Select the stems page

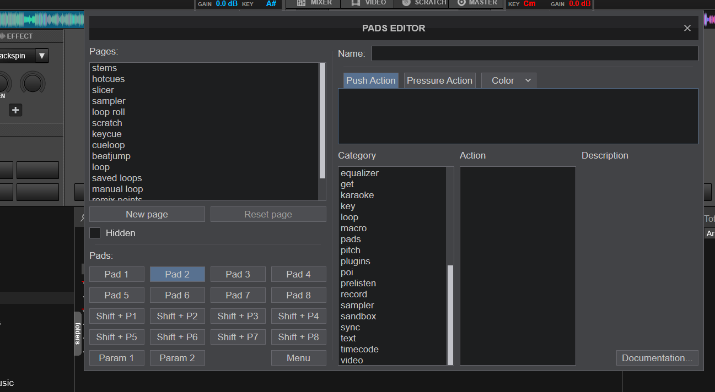[x=204, y=68]
